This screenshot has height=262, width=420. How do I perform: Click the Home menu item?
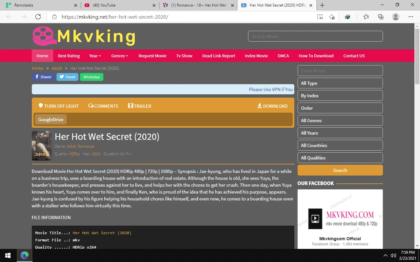tap(42, 56)
